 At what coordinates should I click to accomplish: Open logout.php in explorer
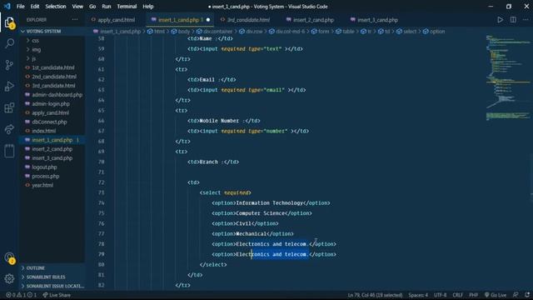point(44,167)
